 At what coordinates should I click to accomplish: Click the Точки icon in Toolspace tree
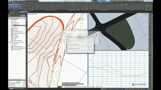12,21
